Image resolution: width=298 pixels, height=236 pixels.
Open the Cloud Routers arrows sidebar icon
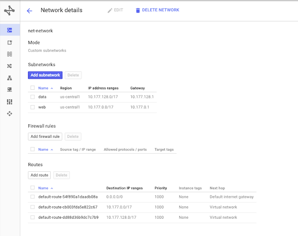(x=9, y=114)
